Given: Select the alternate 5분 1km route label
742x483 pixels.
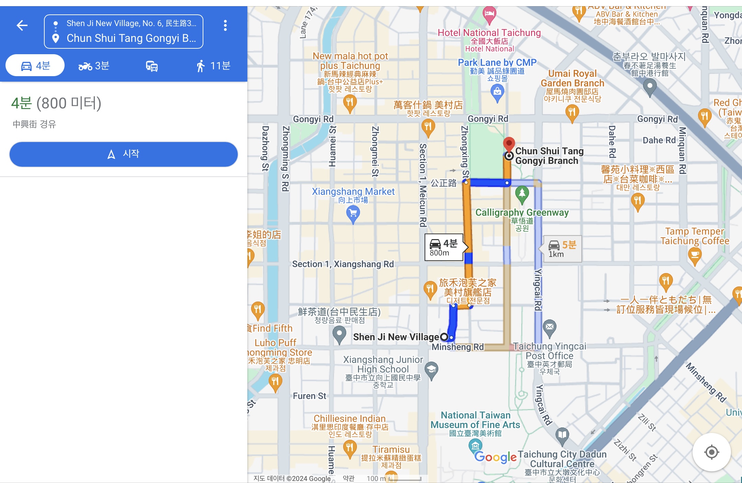Looking at the screenshot, I should pos(562,249).
